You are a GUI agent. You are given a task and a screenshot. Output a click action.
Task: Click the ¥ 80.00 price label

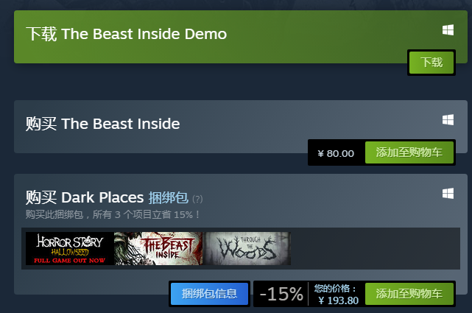336,153
